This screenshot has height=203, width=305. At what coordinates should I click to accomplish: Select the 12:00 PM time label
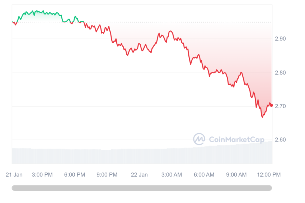click(269, 175)
